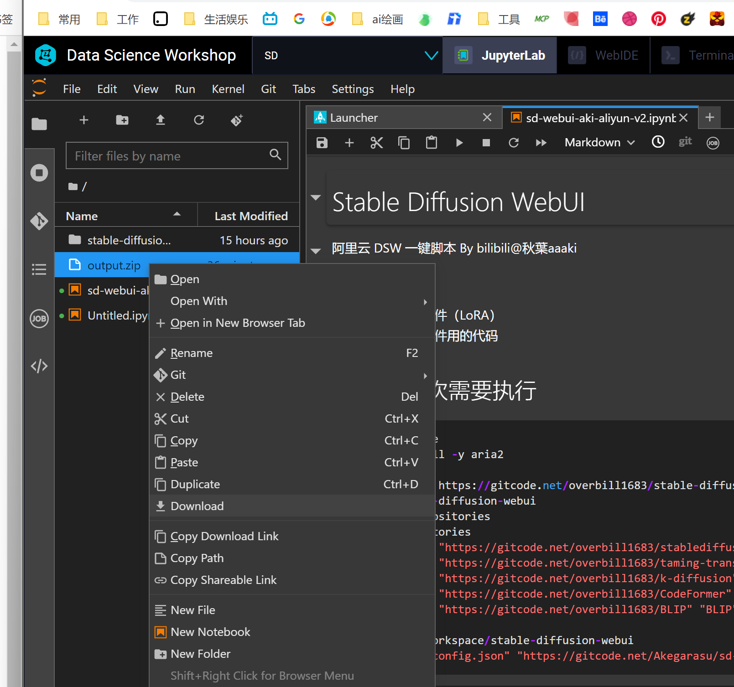The height and width of the screenshot is (687, 734).
Task: Click the JOB icon in notebook toolbar
Action: tap(713, 143)
